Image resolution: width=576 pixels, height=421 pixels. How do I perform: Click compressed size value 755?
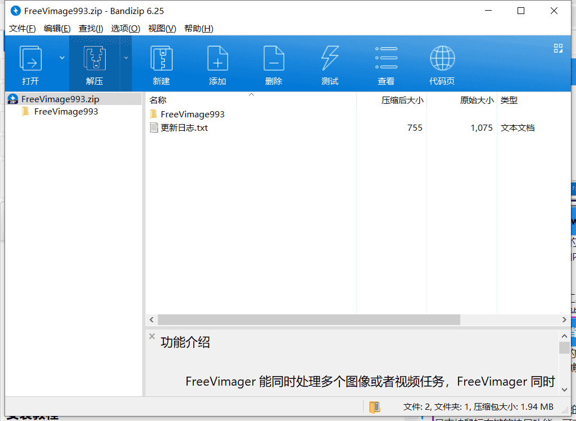pos(415,128)
